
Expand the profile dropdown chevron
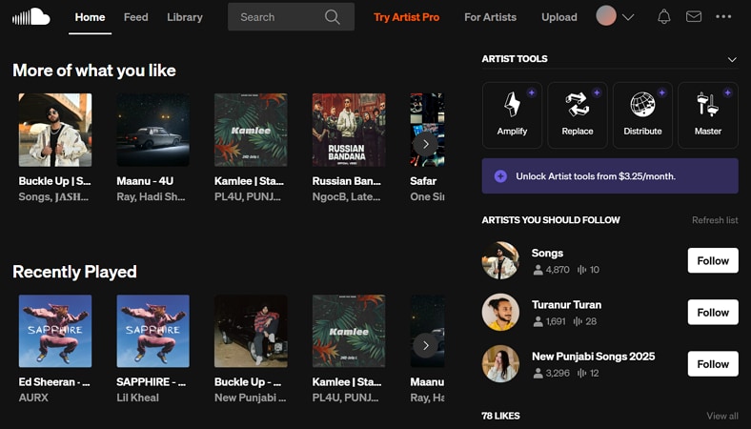click(x=628, y=17)
